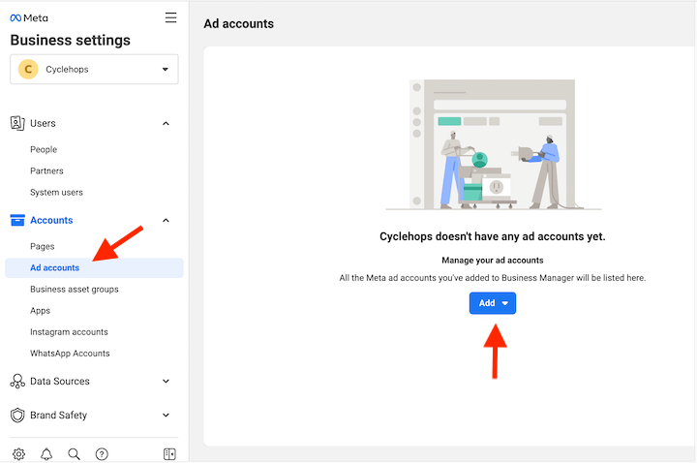Toggle the hamburger menu icon

(170, 17)
